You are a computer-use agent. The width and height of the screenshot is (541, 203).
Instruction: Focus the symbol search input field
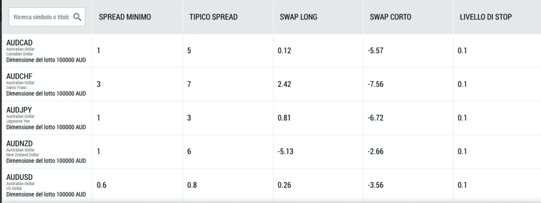pos(47,17)
